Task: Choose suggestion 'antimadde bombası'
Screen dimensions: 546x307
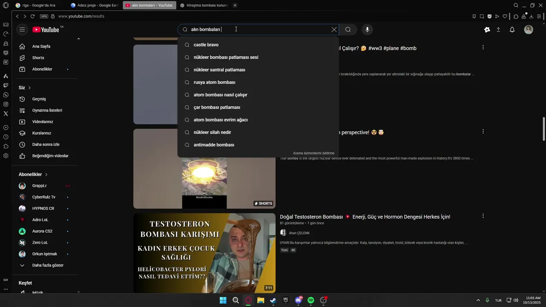Action: tap(258, 145)
